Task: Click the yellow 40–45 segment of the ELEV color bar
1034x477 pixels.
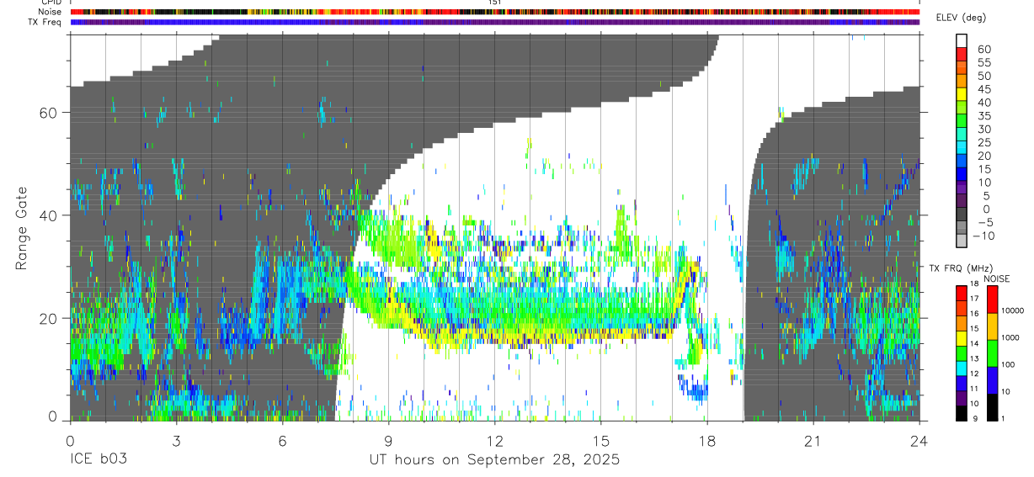Action: (x=962, y=95)
